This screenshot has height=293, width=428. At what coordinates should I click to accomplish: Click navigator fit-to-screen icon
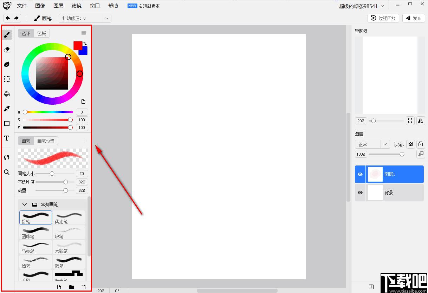[410, 121]
